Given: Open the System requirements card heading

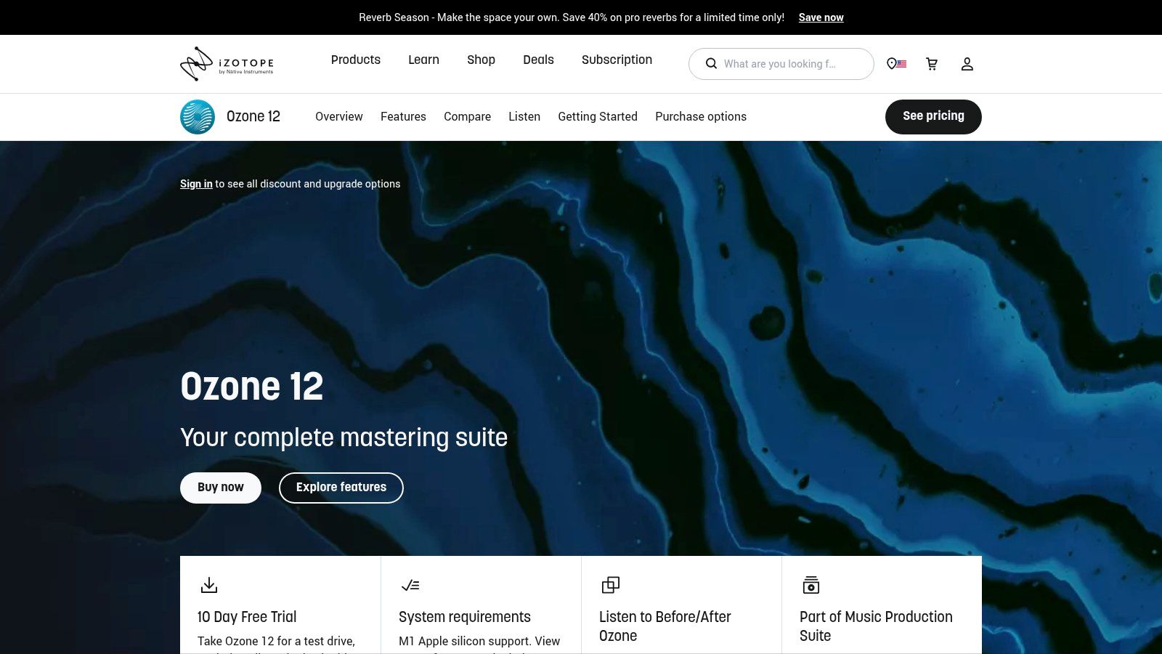Looking at the screenshot, I should [465, 617].
